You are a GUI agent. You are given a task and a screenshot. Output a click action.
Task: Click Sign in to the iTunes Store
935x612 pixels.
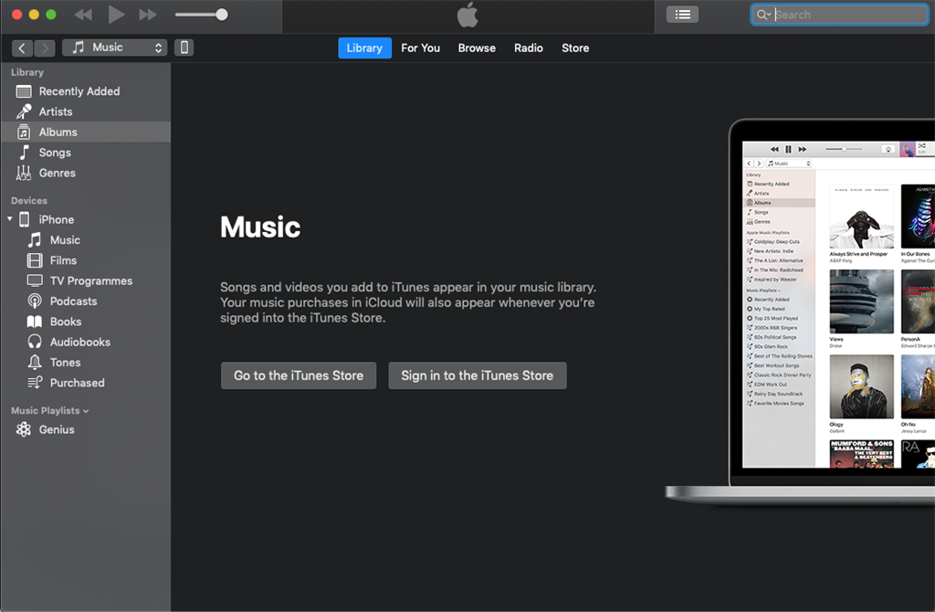[478, 375]
